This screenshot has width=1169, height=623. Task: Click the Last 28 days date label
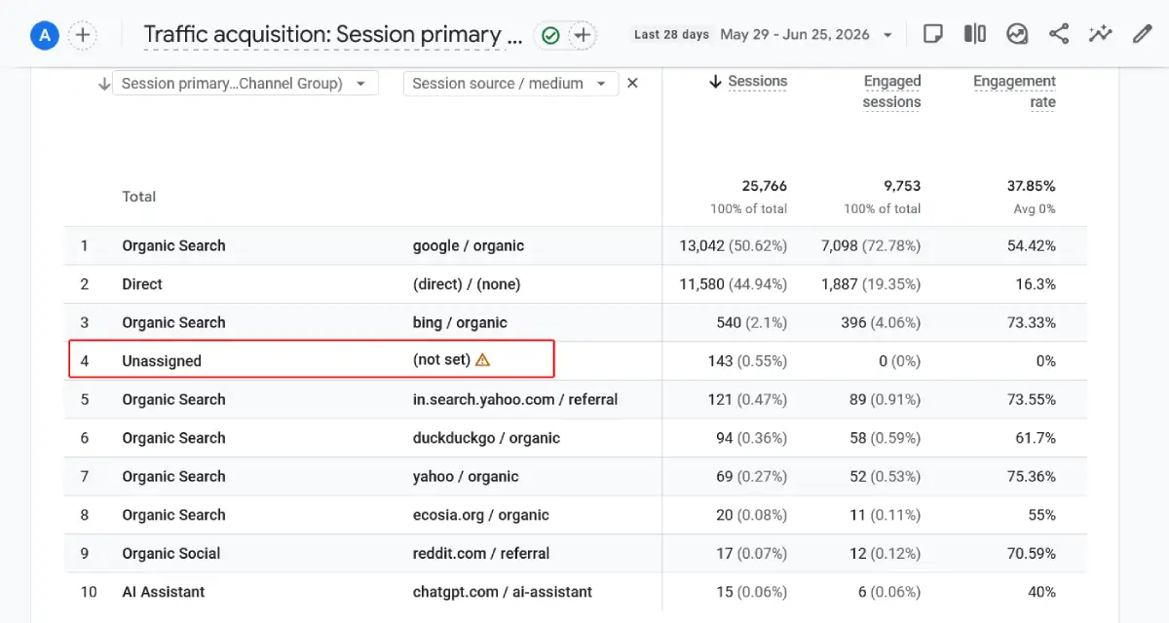tap(671, 35)
